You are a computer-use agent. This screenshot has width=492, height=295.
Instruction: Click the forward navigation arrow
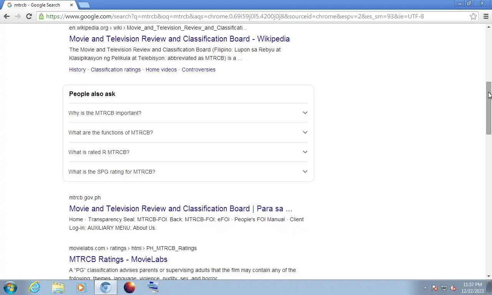coord(18,16)
